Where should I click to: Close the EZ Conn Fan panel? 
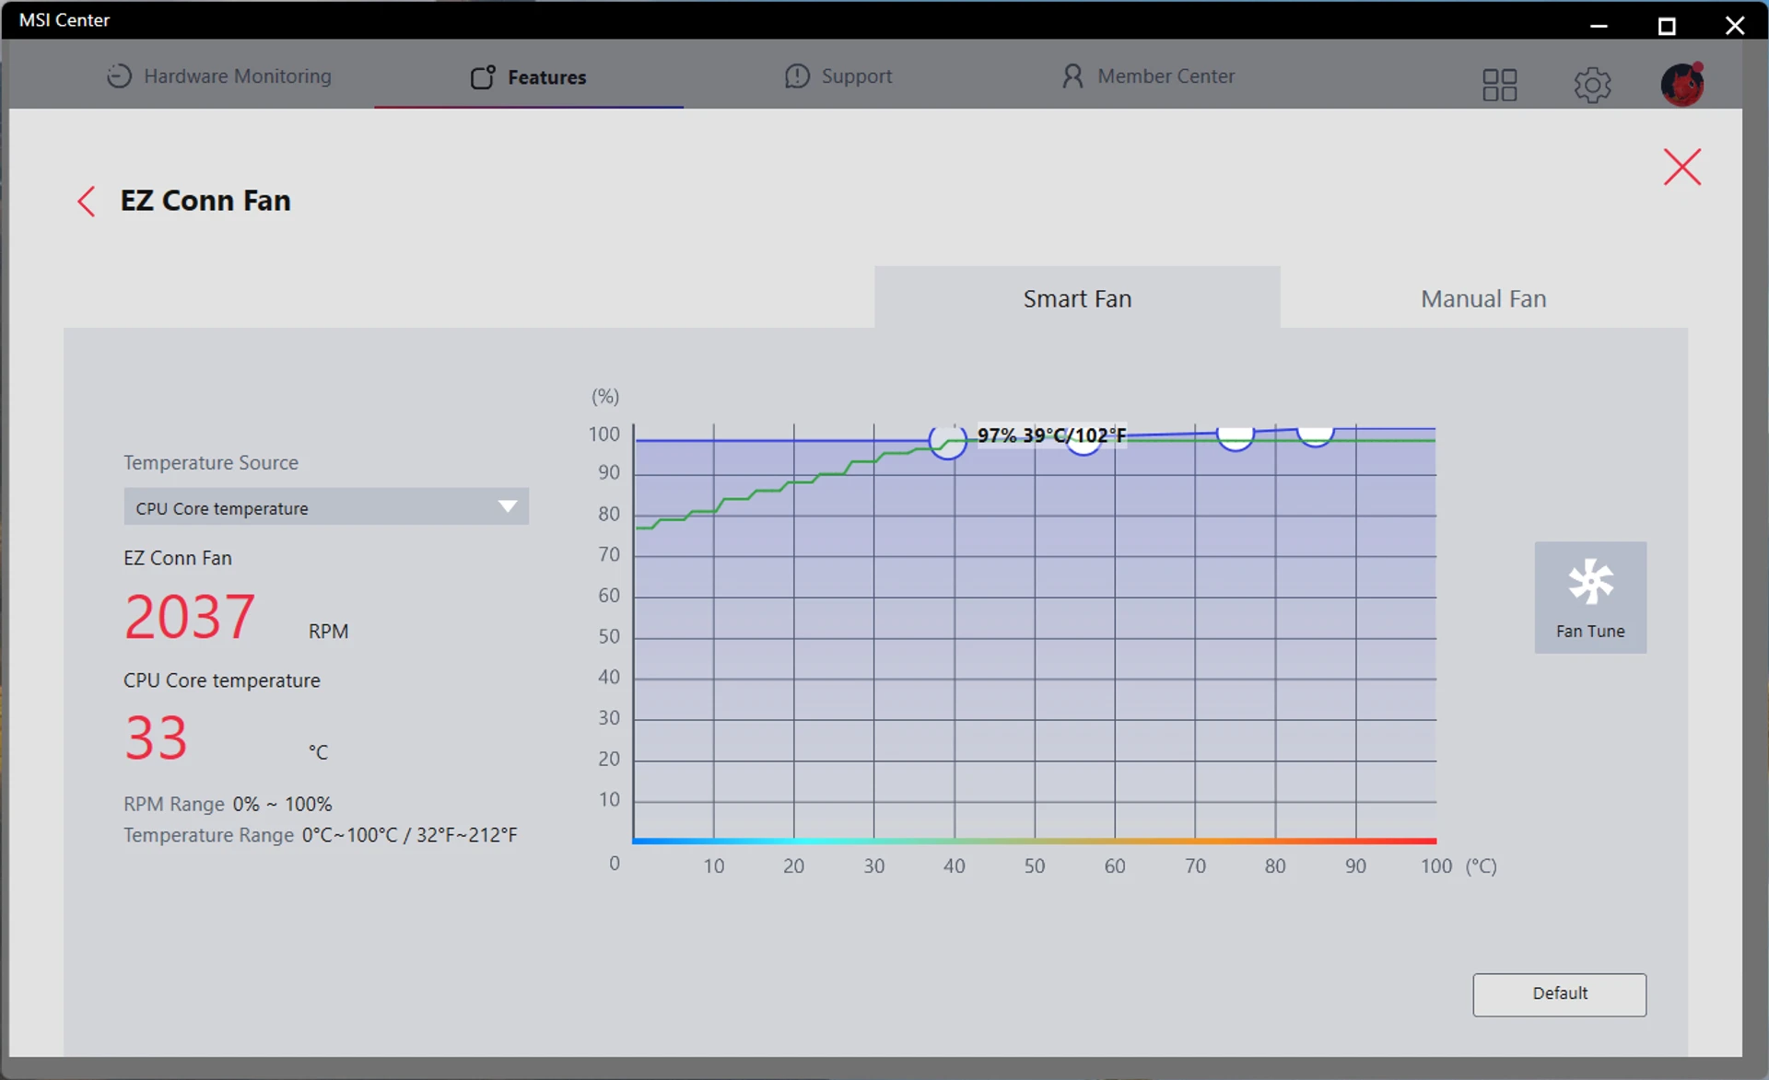point(1682,167)
